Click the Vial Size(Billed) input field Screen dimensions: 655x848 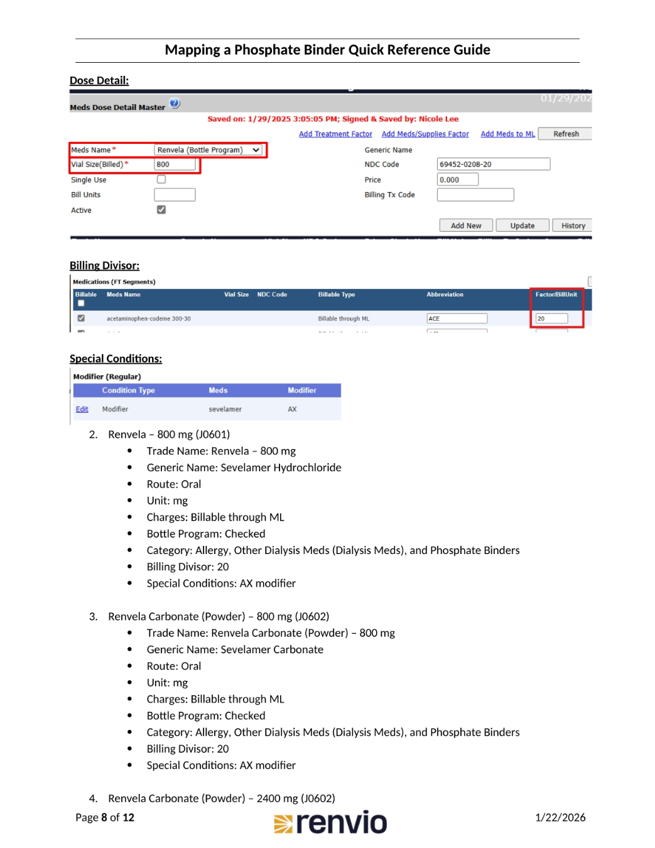tap(175, 165)
